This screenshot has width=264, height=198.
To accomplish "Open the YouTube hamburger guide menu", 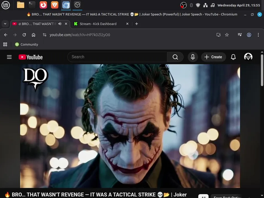I will 9,57.
